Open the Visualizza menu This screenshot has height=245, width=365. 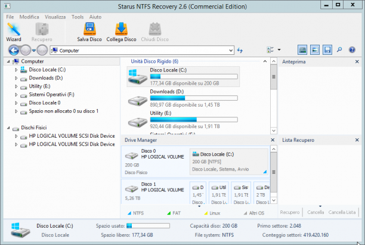55,17
